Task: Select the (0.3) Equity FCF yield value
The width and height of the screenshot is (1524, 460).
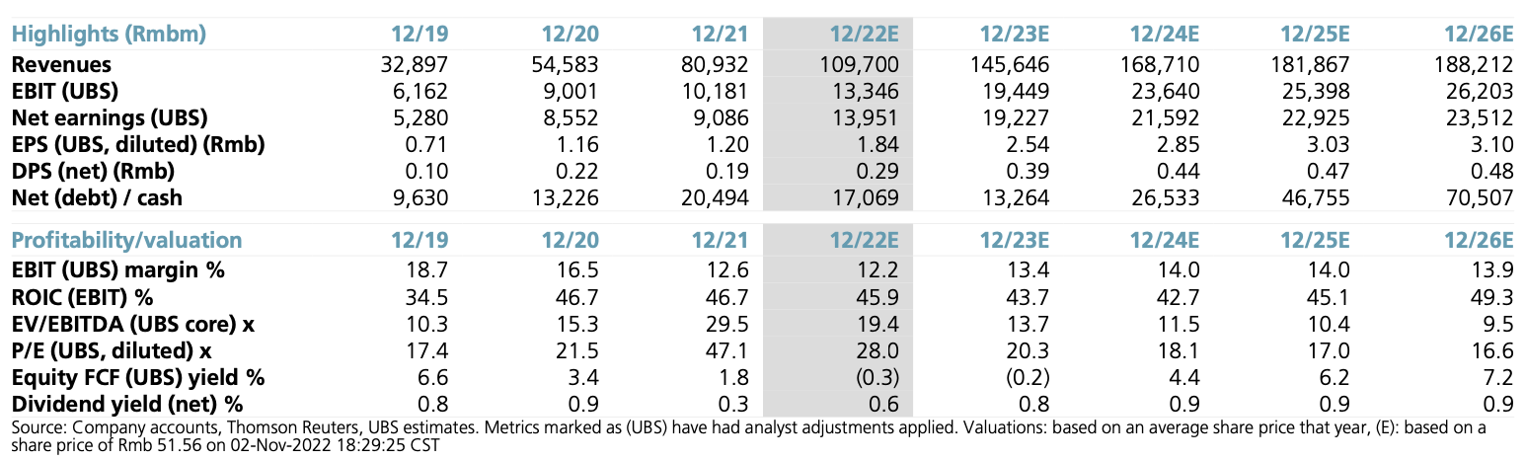Action: point(876,377)
